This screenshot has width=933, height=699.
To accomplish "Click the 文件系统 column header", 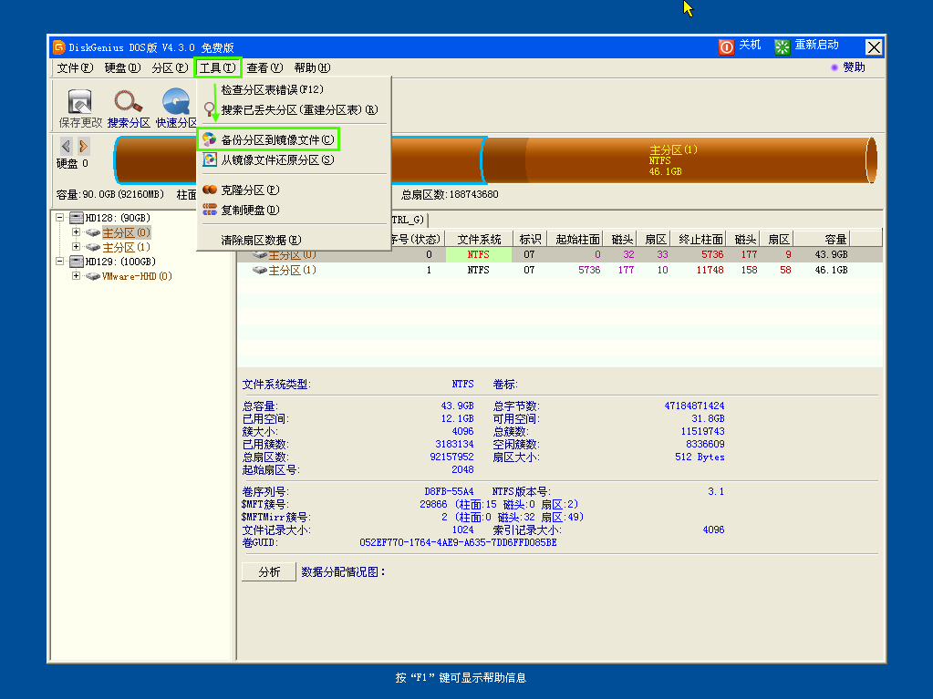I will click(x=479, y=239).
